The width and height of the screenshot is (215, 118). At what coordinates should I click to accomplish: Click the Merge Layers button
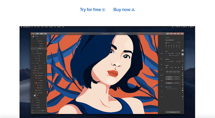tap(173, 112)
